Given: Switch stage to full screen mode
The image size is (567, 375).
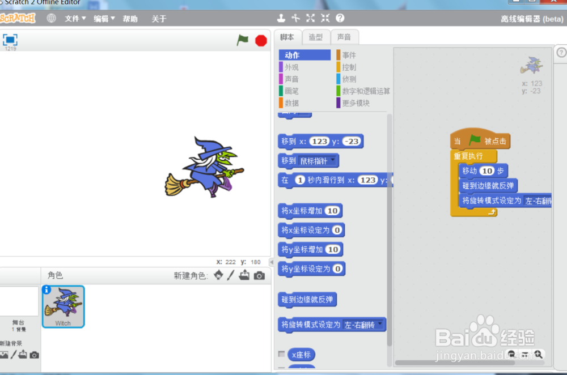Looking at the screenshot, I should coord(10,40).
